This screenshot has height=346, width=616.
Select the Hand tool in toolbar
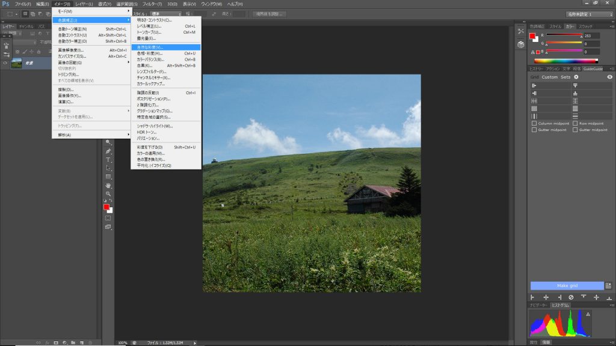[108, 185]
